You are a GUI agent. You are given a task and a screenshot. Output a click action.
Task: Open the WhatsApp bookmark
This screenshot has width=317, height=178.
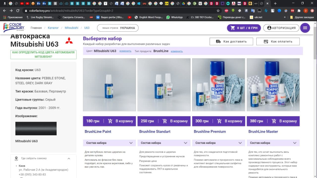175,17
